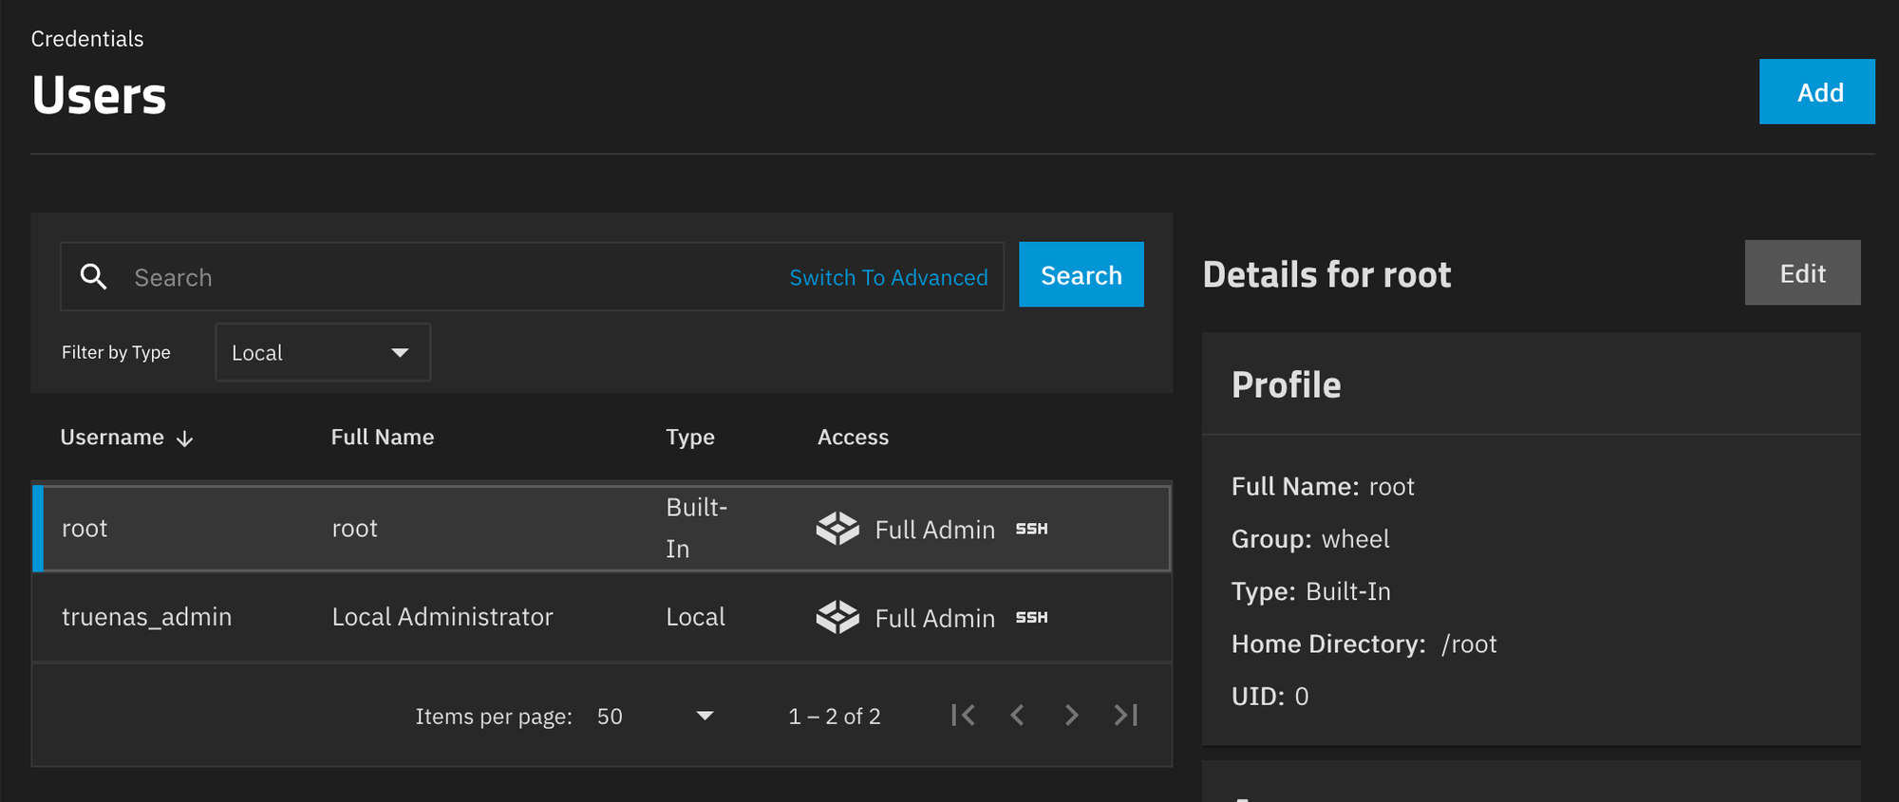Click the Credentials breadcrumb
Viewport: 1899px width, 802px height.
87,39
